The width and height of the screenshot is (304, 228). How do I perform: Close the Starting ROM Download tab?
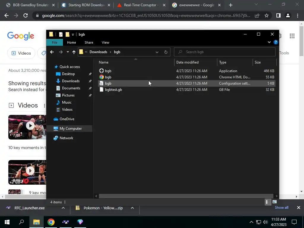[109, 5]
